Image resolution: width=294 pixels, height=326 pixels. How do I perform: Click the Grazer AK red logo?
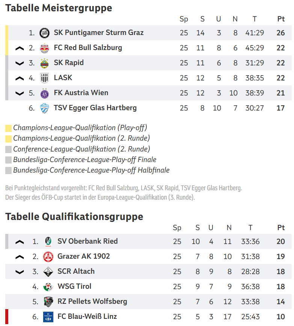click(48, 256)
